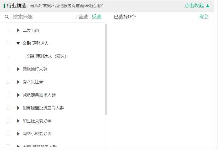The image size is (218, 150).
Task: Click the search magnifier icon
Action: tap(7, 17)
